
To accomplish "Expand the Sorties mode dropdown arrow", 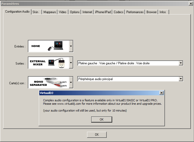I will [71, 62].
